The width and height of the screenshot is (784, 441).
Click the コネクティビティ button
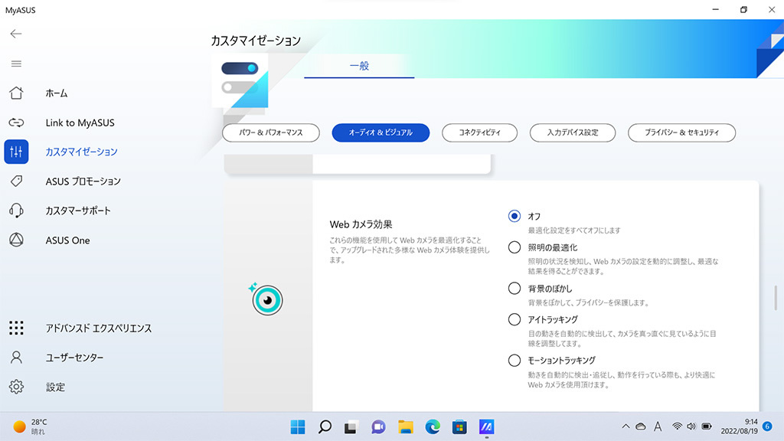479,132
